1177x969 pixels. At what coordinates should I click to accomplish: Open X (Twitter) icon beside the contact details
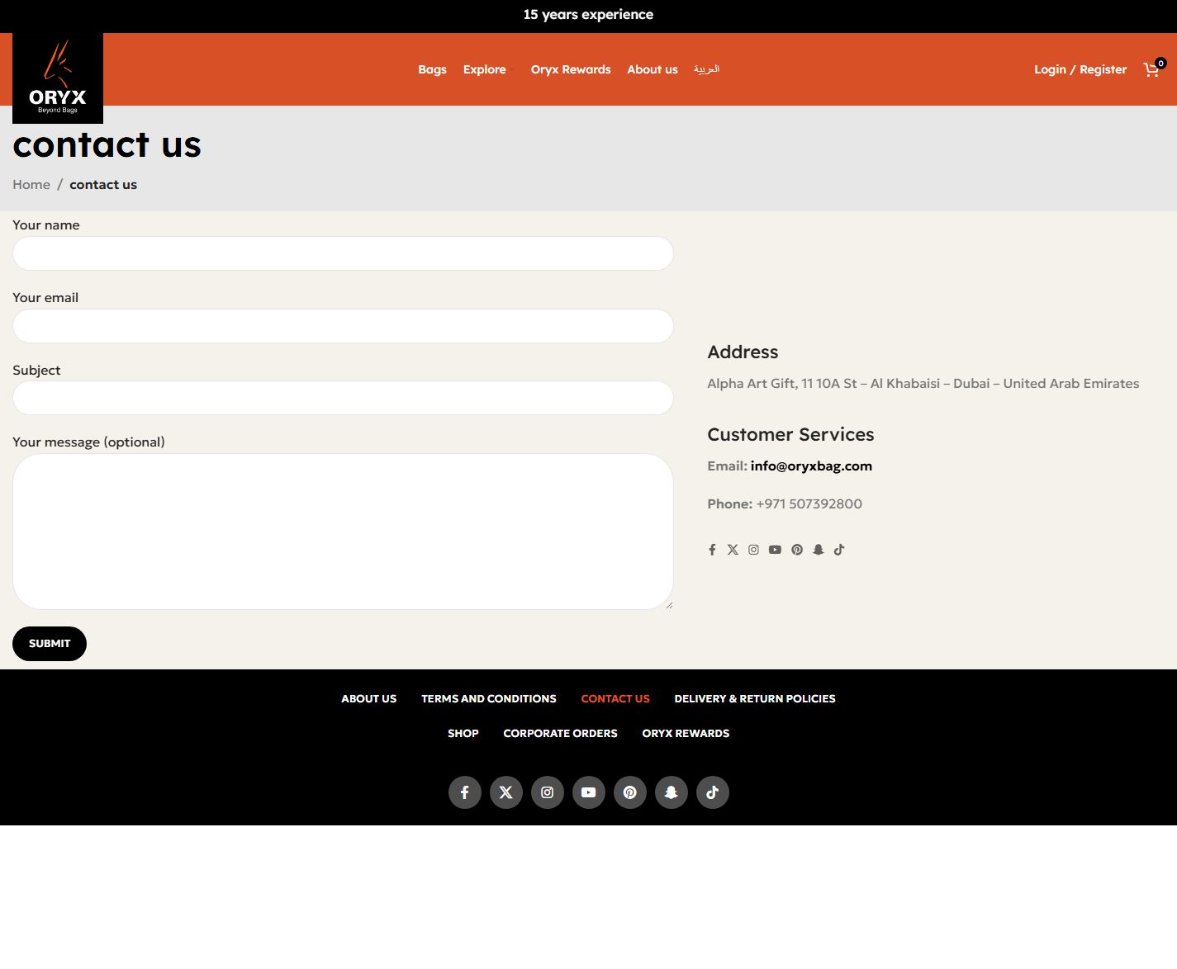tap(733, 550)
